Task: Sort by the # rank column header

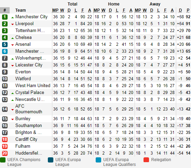Action: 5,10
